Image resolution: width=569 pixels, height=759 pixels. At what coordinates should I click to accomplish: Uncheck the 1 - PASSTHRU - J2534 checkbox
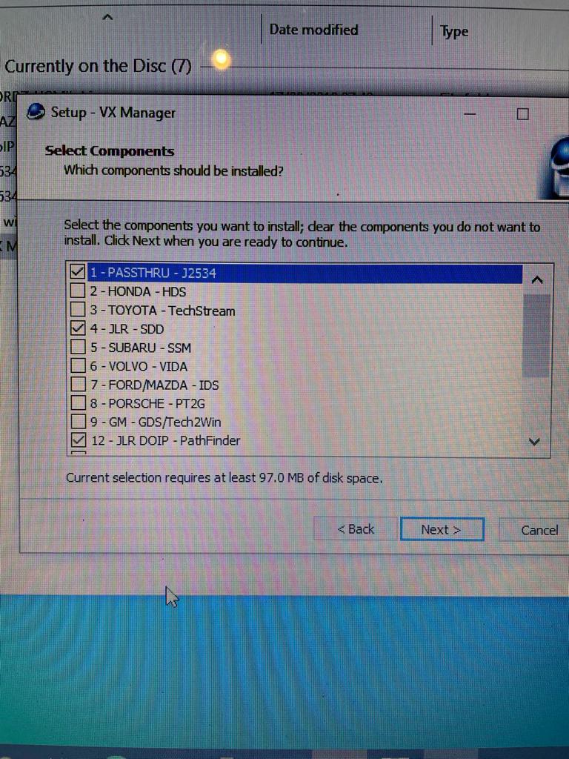click(x=78, y=273)
